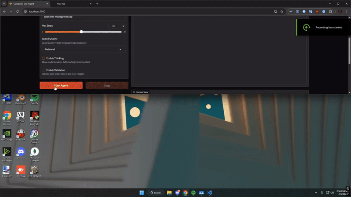Click the Current View panel label
The height and width of the screenshot is (197, 351).
[x=142, y=92]
